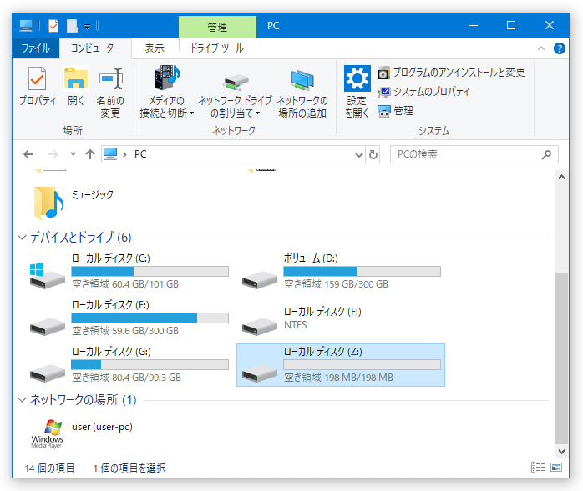Click the vertical scrollbar thumb

(x=561, y=358)
